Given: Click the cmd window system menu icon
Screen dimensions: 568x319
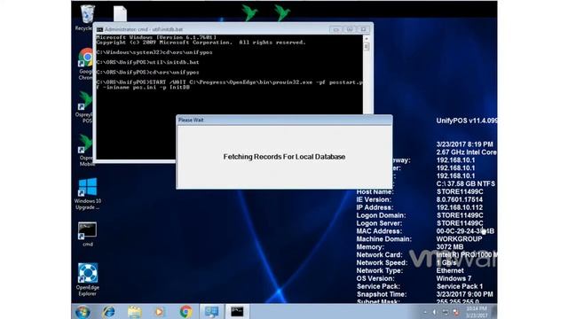Looking at the screenshot, I should point(99,29).
